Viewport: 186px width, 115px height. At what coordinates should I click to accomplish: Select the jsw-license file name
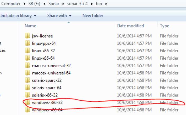[x=42, y=36]
